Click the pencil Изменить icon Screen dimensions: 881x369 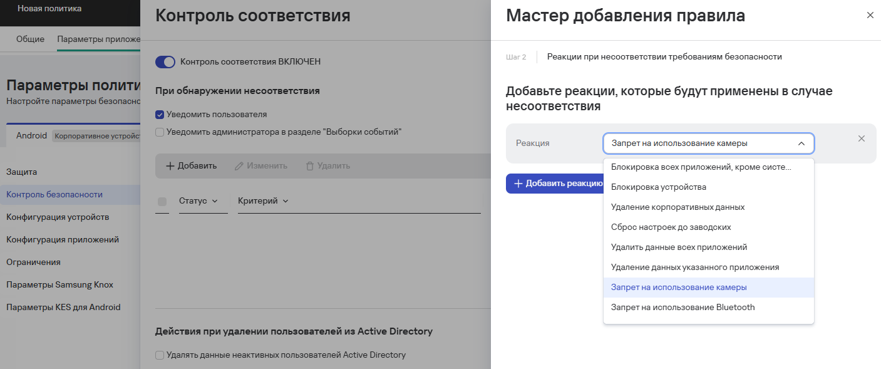[x=239, y=166]
